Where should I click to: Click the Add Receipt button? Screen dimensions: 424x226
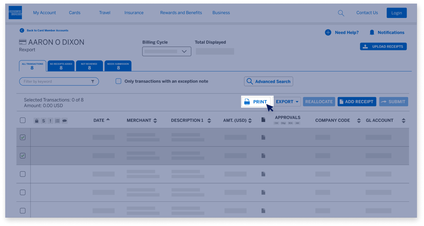357,102
